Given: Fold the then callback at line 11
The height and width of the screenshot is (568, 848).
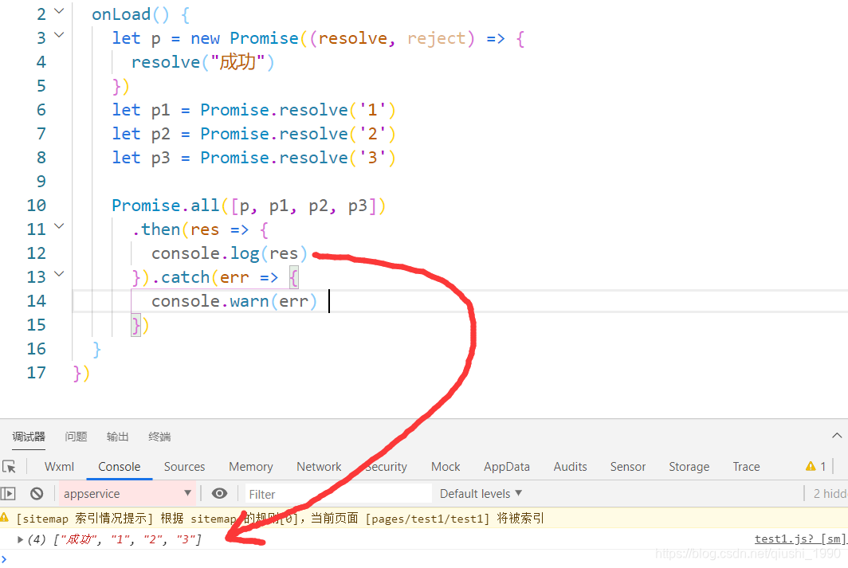Looking at the screenshot, I should click(x=60, y=226).
